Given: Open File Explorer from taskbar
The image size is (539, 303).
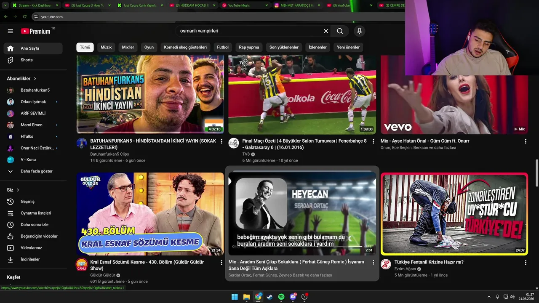Looking at the screenshot, I should tap(246, 297).
